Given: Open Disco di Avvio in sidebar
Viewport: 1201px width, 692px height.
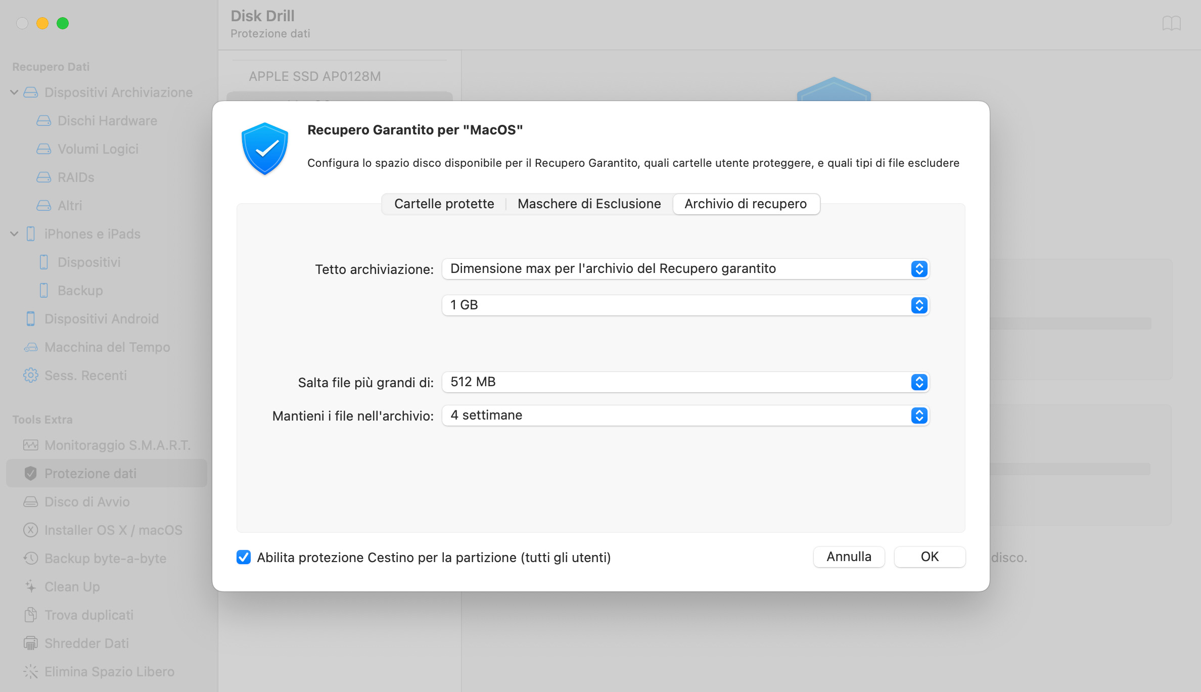Looking at the screenshot, I should point(107,502).
